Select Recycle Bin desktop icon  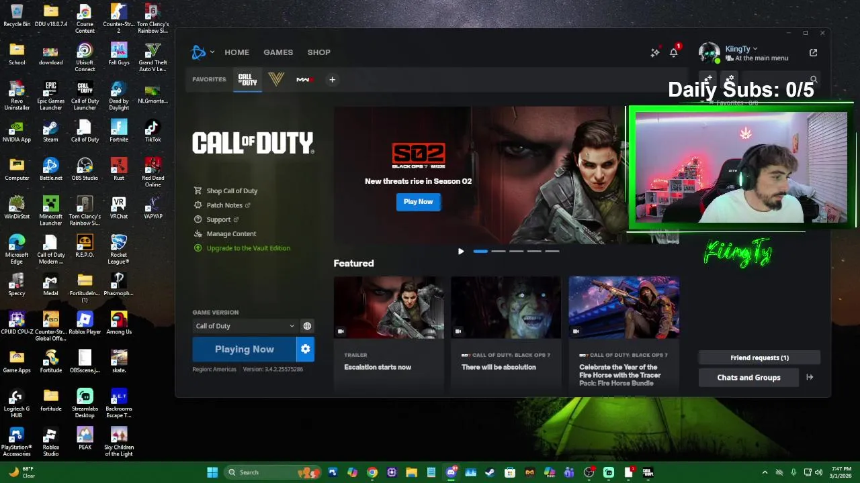click(x=17, y=15)
